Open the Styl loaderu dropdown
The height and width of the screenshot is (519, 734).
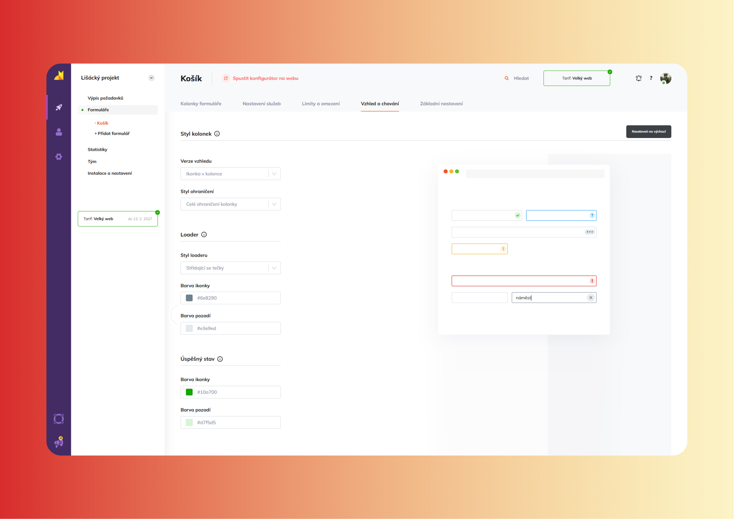click(x=230, y=268)
